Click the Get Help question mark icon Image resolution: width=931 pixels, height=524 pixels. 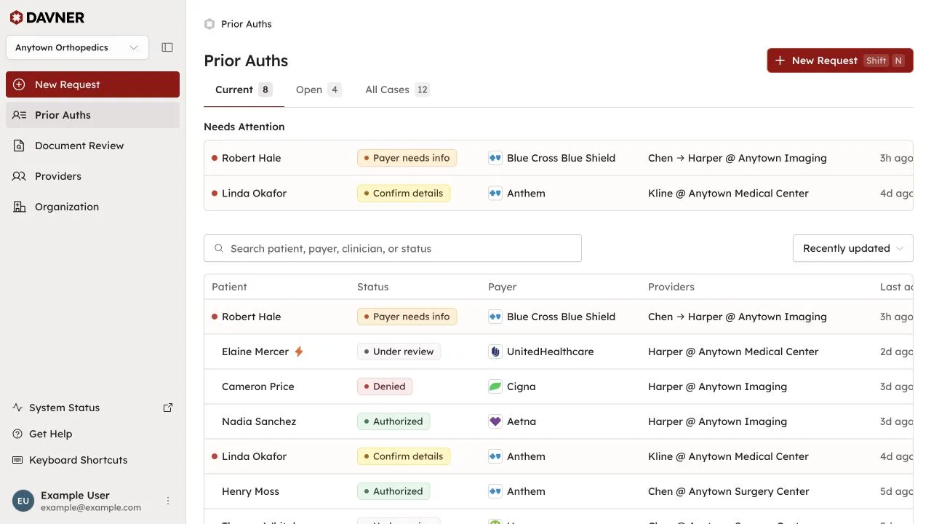pos(18,434)
